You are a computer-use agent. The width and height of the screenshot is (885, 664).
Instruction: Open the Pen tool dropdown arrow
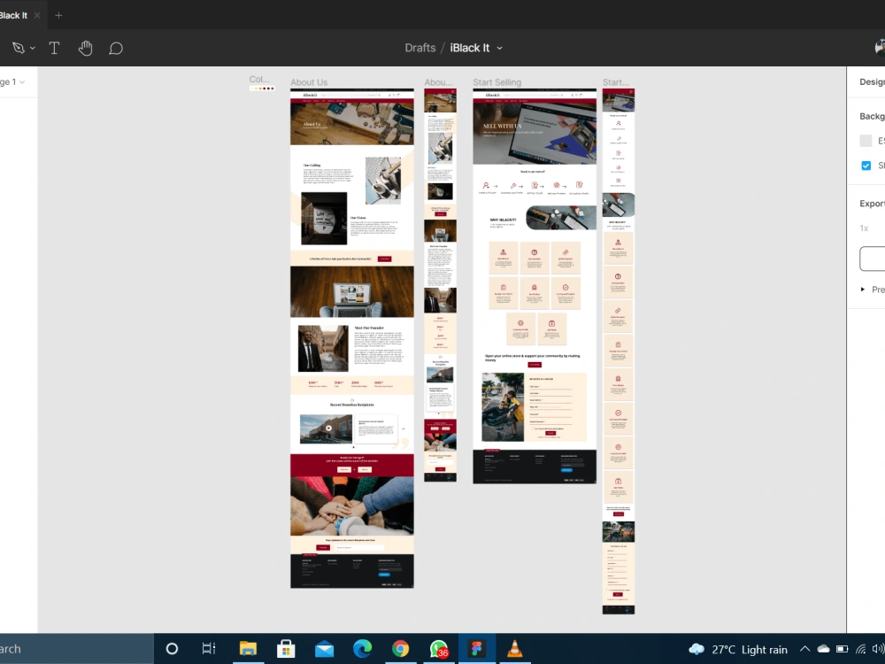pos(33,49)
